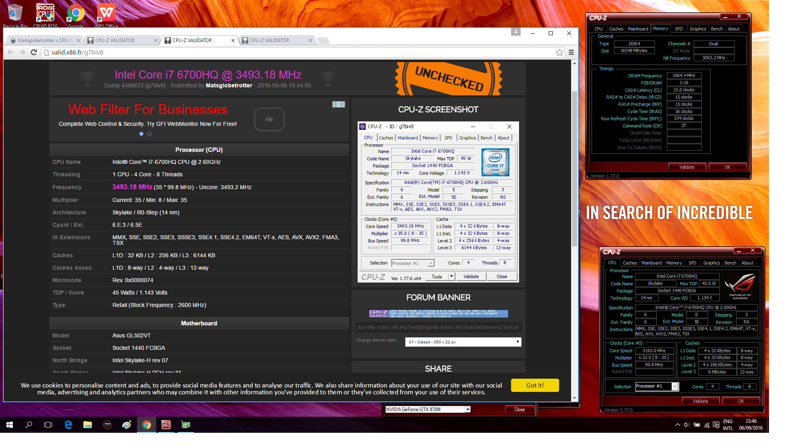
Task: Open File Explorer from the taskbar
Action: click(x=87, y=425)
